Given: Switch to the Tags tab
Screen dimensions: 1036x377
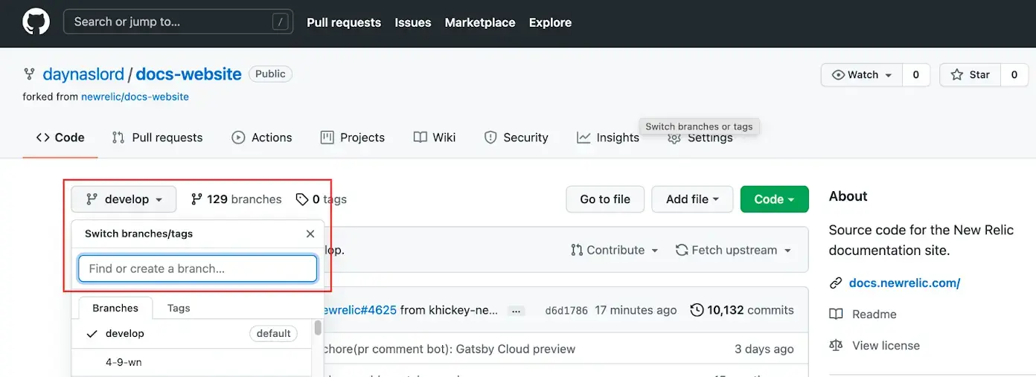Looking at the screenshot, I should tap(179, 308).
